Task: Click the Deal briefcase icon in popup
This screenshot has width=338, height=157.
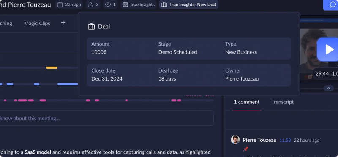Action: [91, 27]
